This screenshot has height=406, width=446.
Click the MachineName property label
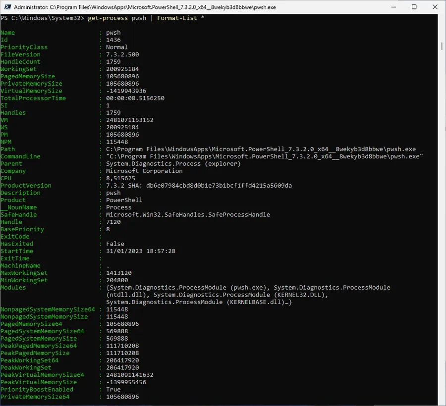tap(20, 266)
